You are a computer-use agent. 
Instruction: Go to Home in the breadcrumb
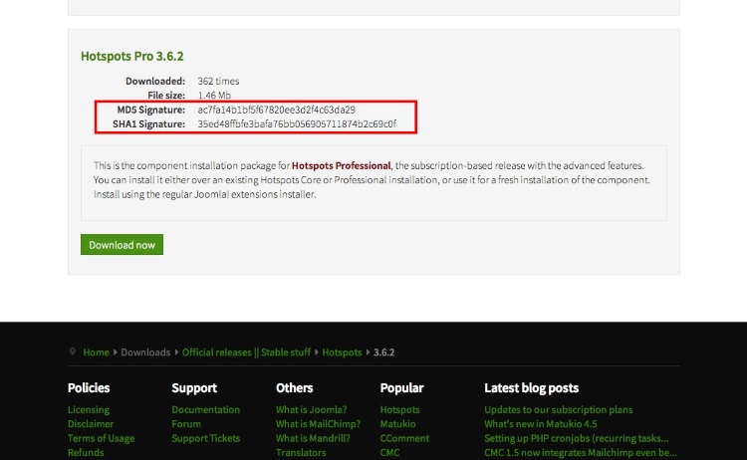(96, 352)
